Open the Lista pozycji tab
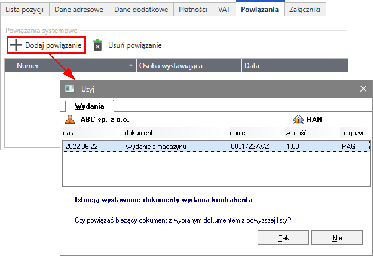Image resolution: width=373 pixels, height=256 pixels. (25, 10)
